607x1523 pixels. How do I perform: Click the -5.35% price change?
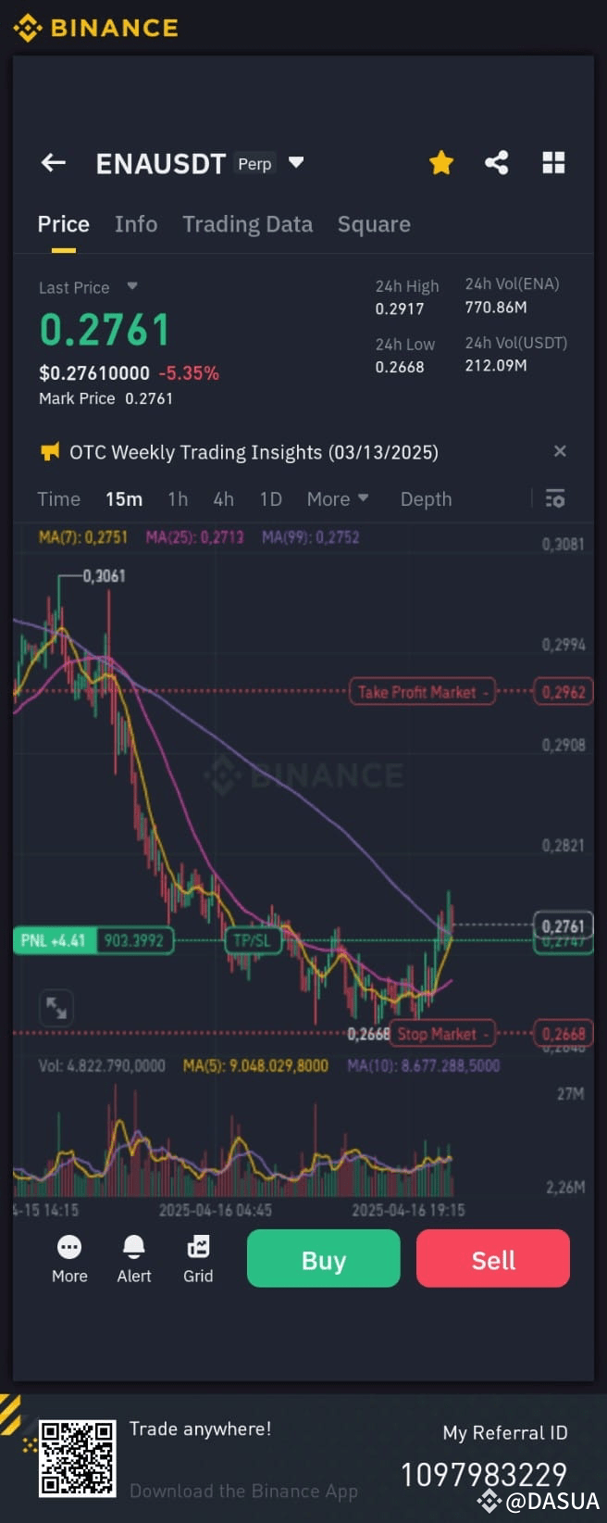pos(189,373)
